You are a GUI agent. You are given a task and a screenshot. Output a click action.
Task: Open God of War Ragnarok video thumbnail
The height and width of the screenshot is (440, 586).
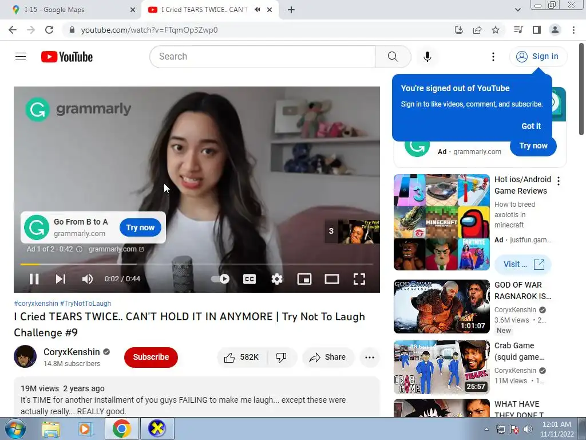(441, 307)
